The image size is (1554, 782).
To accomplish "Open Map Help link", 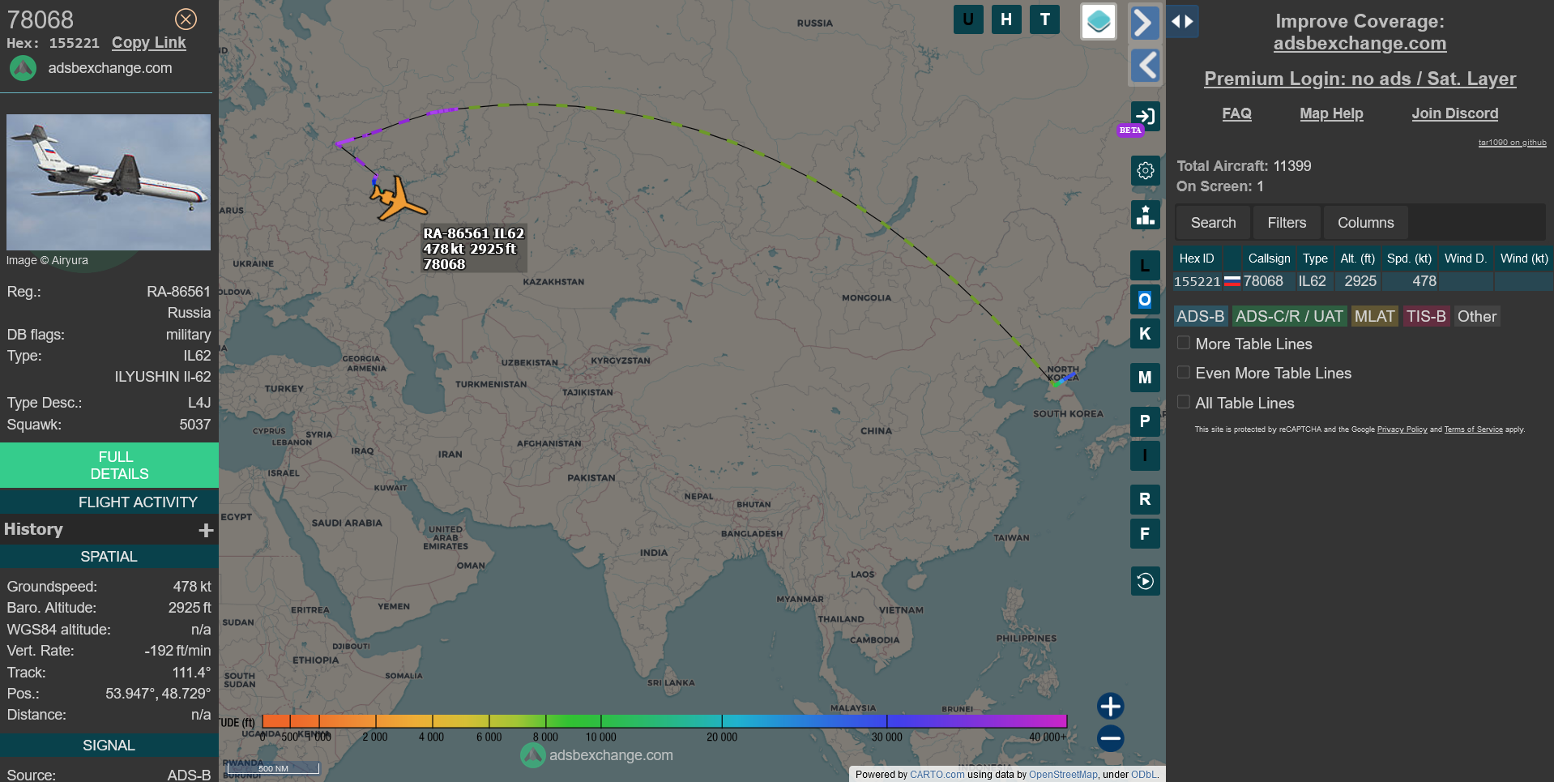I will (1331, 113).
